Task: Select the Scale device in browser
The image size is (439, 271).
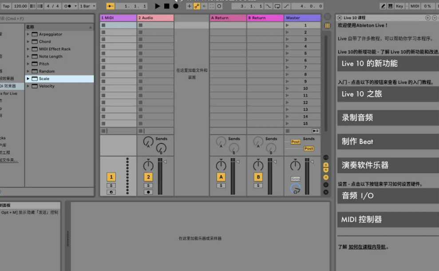Action: (x=59, y=79)
